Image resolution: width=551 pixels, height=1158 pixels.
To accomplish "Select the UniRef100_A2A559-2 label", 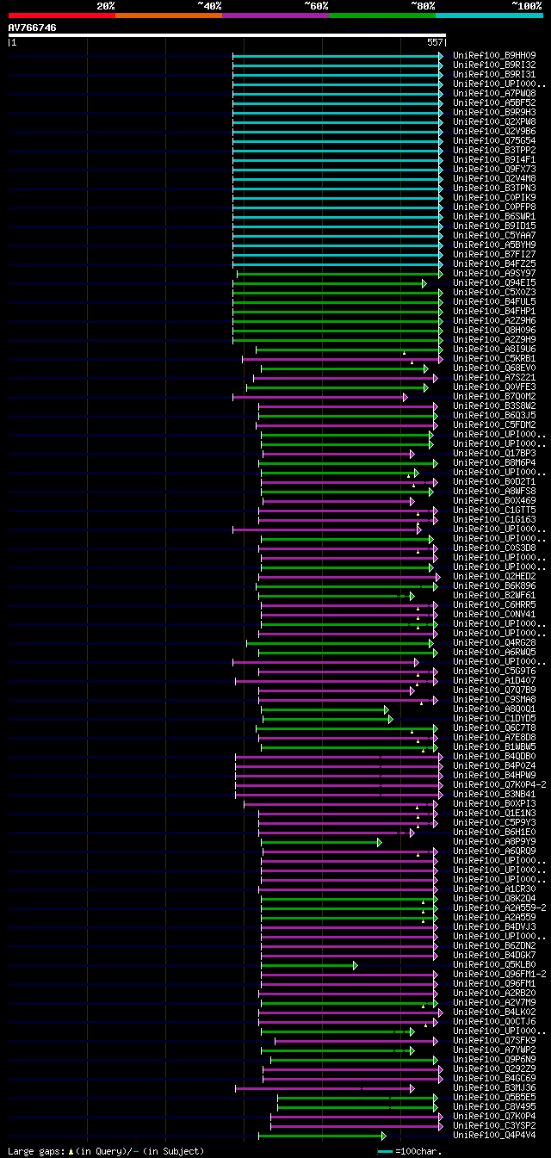I will click(500, 908).
